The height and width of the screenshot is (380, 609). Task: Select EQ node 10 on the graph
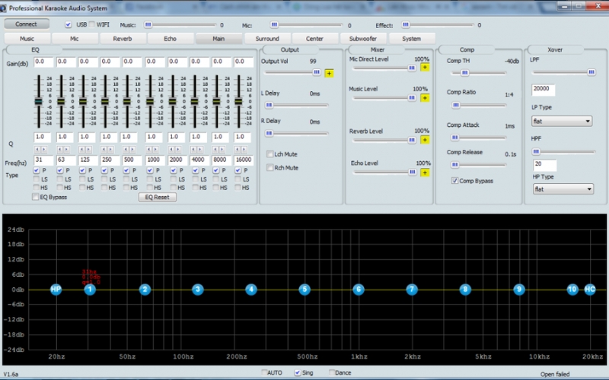(572, 290)
